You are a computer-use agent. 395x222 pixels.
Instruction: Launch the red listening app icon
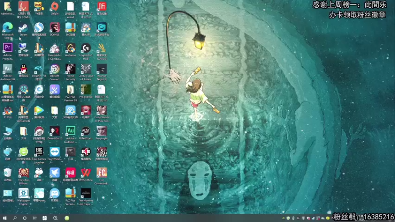[101, 7]
